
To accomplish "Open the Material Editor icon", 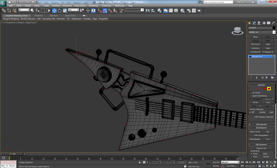I will point(183,10).
